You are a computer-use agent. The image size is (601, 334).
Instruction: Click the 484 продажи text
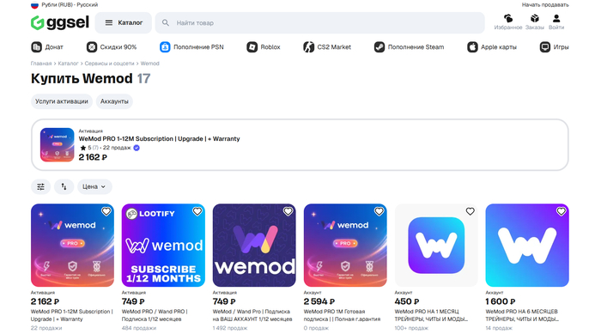tap(139, 328)
